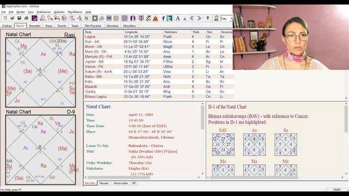Switch to the Mundane tab
Image resolution: width=349 pixels, height=196 pixels.
(x=112, y=26)
